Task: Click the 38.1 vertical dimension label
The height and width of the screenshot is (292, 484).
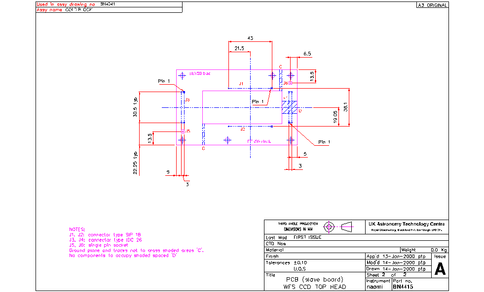Action: 346,107
